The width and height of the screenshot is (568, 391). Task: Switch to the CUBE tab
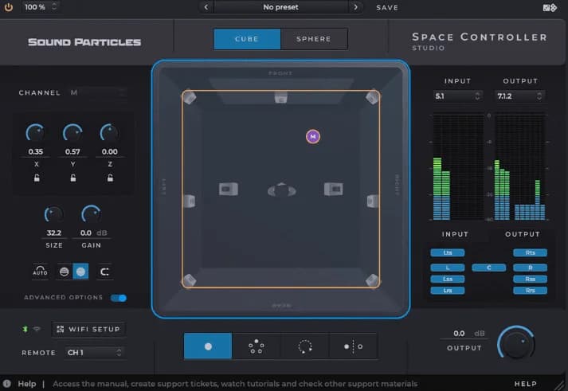coord(247,39)
